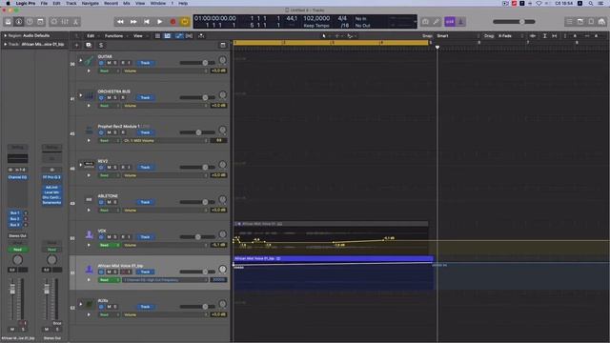Open the Drag X-Fade dropdown
The width and height of the screenshot is (610, 343).
[x=511, y=36]
